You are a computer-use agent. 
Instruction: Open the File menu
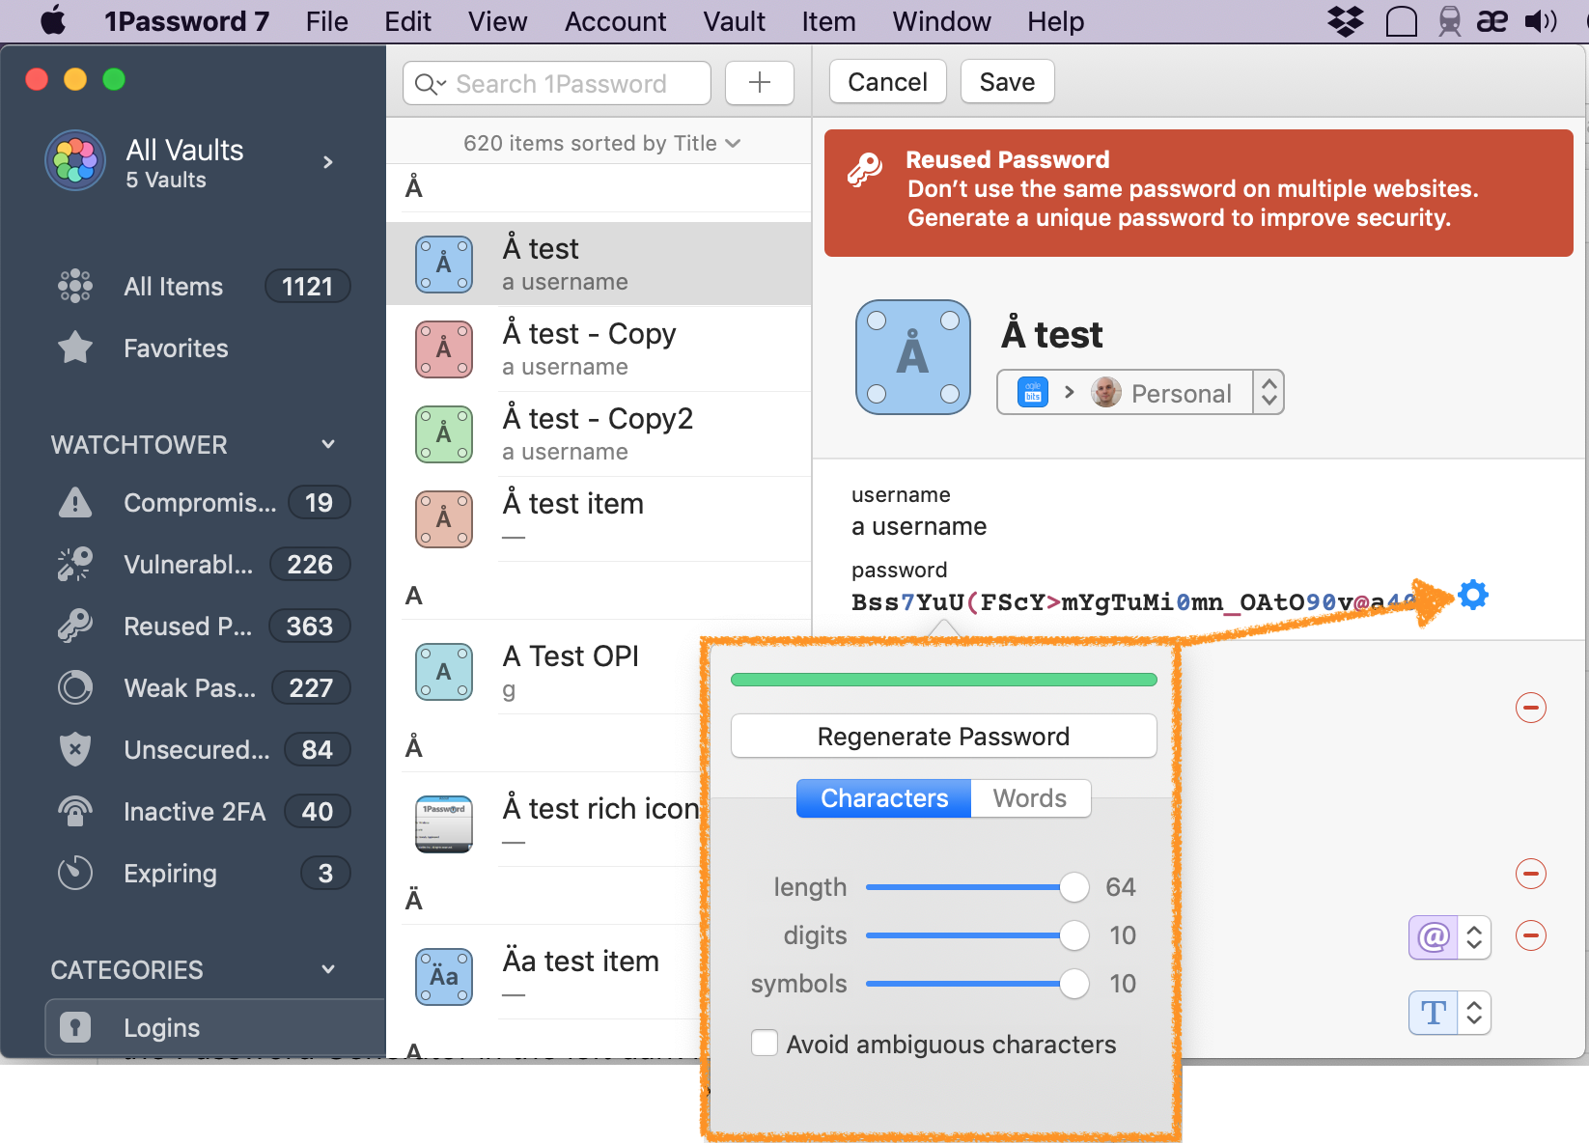[x=326, y=21]
